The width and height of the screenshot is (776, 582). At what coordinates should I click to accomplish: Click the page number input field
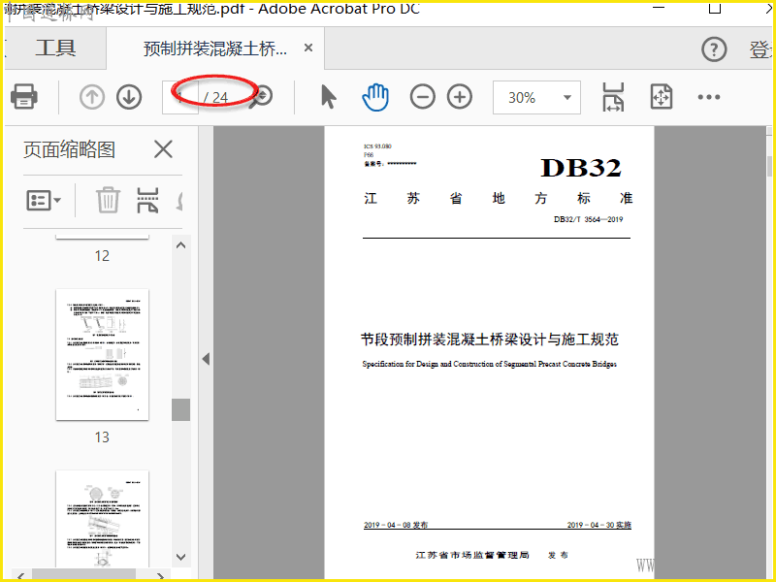point(180,98)
